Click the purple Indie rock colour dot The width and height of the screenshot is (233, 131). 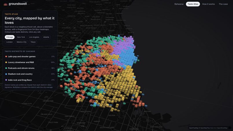[x=6, y=80]
